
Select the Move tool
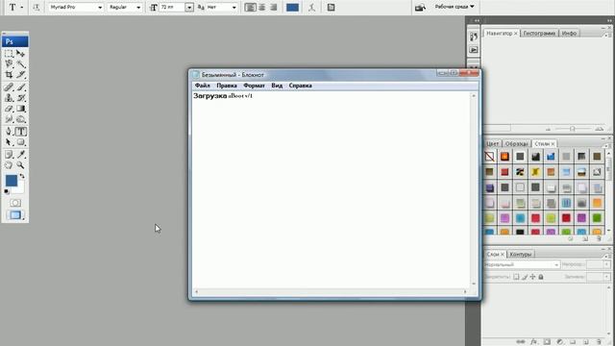21,54
